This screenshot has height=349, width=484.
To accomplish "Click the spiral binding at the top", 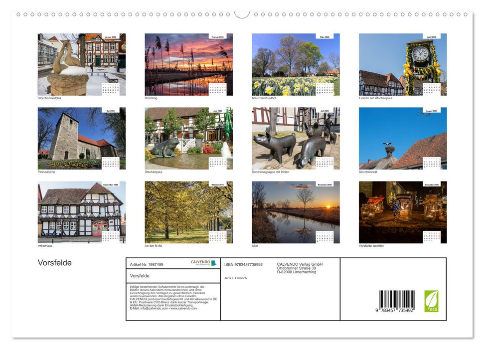I will [x=242, y=15].
